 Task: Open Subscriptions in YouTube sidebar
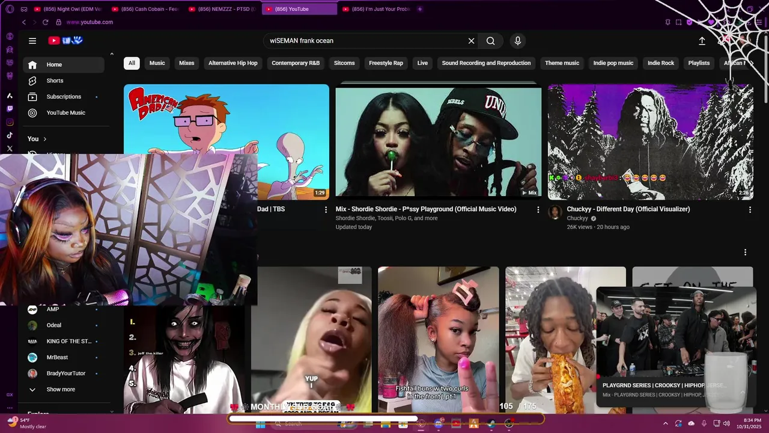click(x=64, y=97)
